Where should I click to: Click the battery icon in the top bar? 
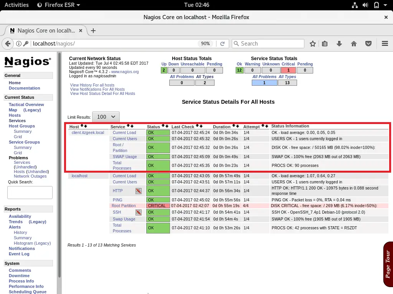click(x=376, y=5)
